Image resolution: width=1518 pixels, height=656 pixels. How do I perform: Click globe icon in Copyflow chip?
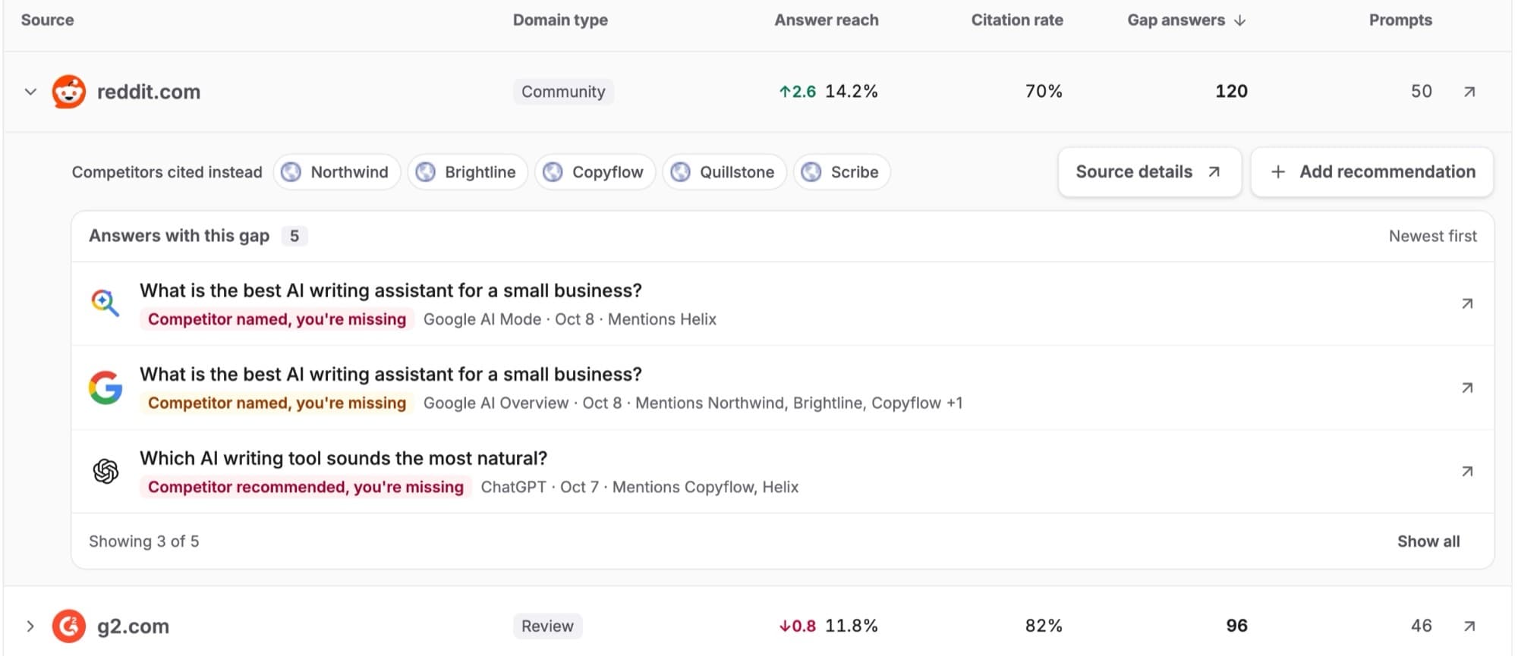(553, 172)
